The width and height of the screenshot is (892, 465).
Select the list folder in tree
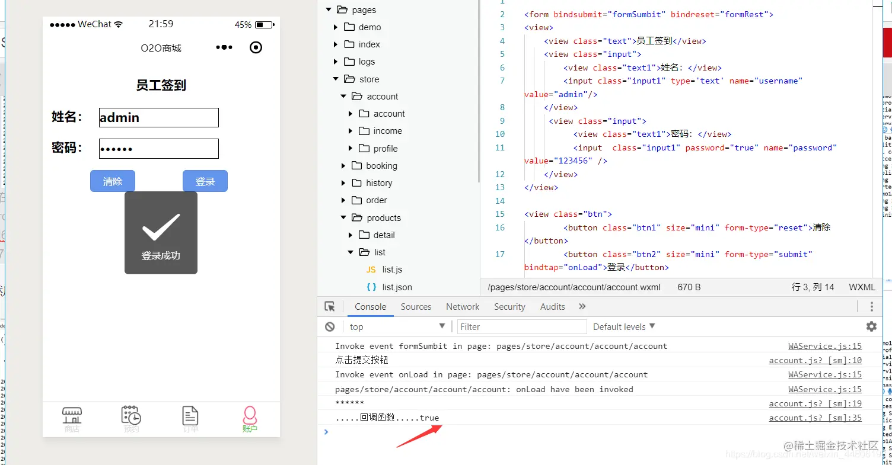click(x=380, y=252)
